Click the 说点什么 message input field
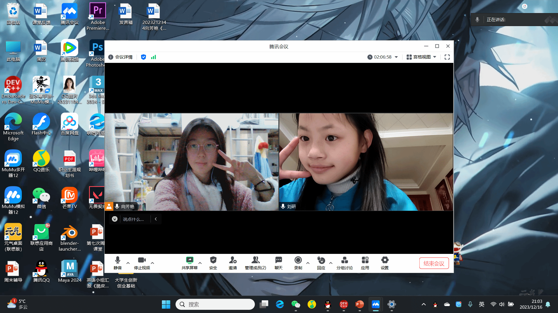Screen dimensions: 558x313 pyautogui.click(x=133, y=219)
